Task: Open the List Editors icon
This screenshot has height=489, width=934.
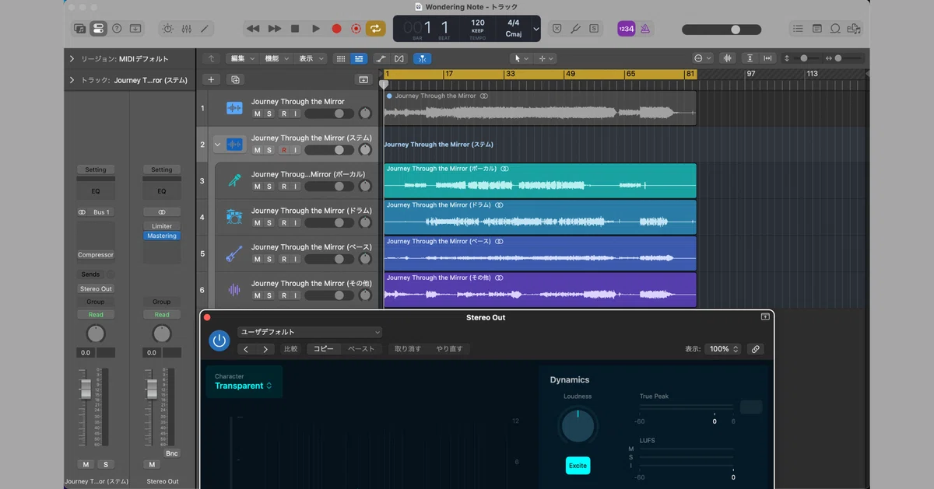Action: click(798, 29)
